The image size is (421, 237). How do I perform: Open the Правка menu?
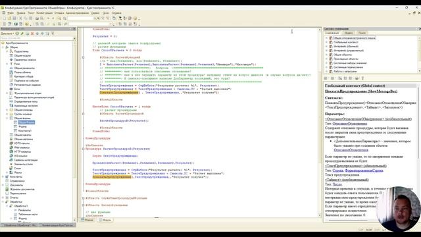tap(21, 13)
